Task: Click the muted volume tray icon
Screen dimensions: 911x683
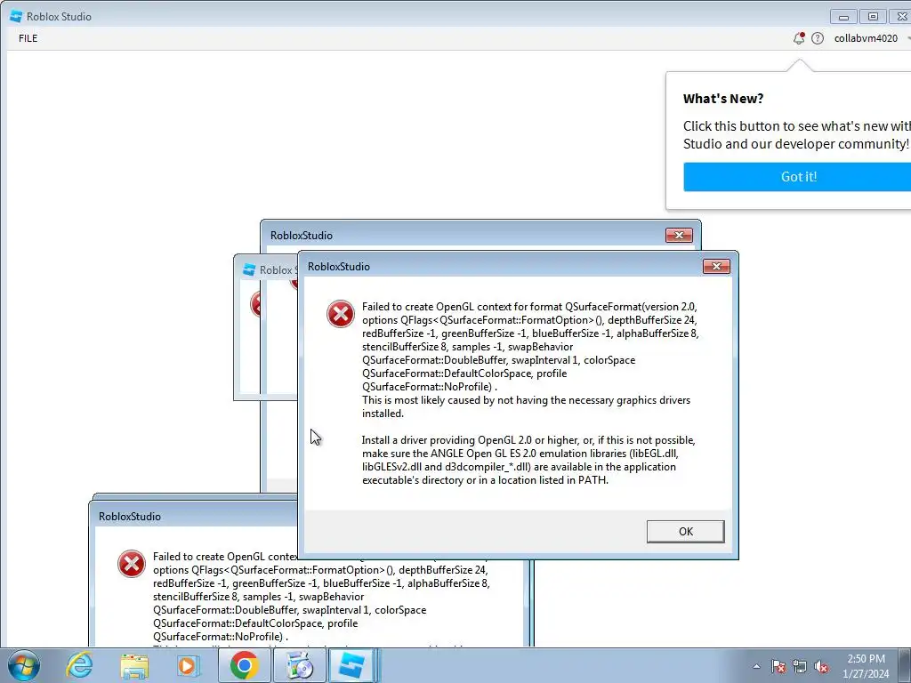Action: tap(821, 666)
